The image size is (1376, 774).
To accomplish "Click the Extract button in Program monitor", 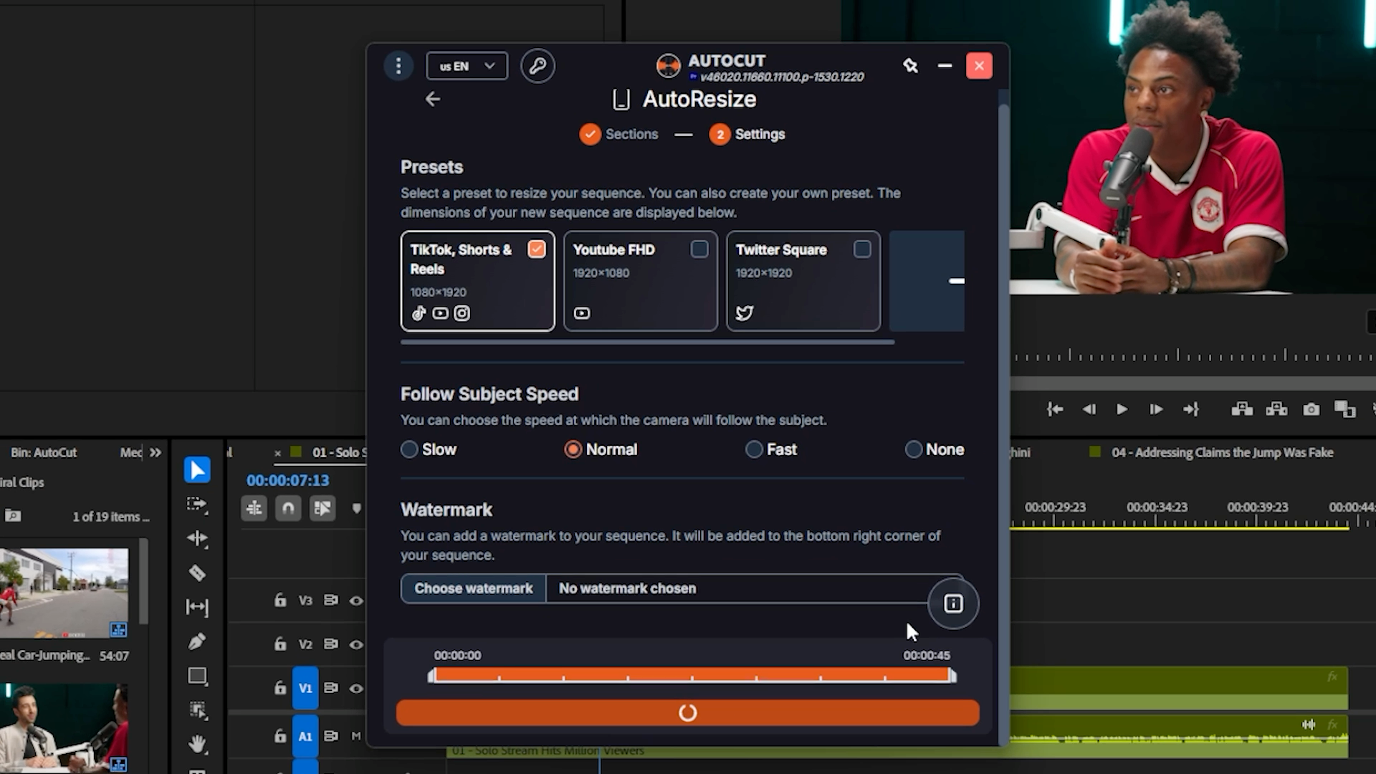I will pos(1276,409).
